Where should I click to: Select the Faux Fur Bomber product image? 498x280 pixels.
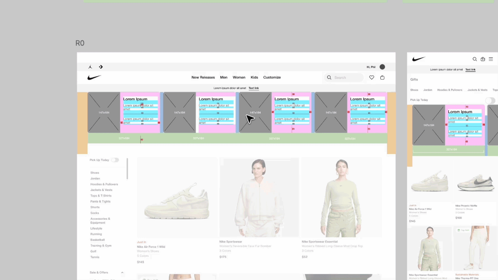point(259,198)
